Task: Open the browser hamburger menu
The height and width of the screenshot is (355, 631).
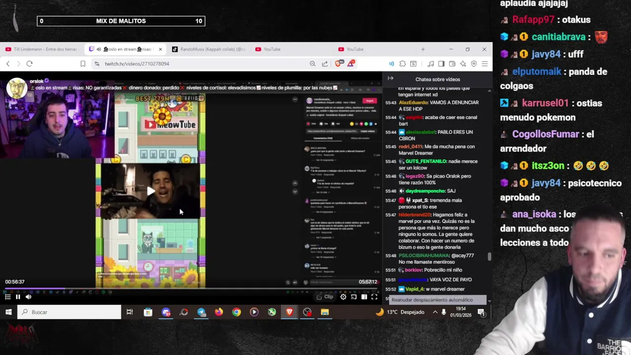Action: tap(485, 64)
